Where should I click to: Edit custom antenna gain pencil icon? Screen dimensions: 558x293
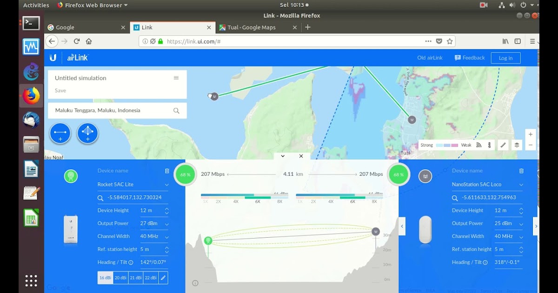(163, 278)
